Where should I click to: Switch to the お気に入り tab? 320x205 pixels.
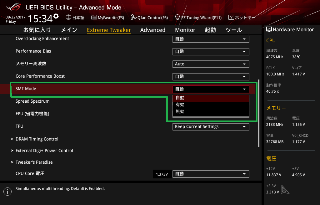point(37,30)
